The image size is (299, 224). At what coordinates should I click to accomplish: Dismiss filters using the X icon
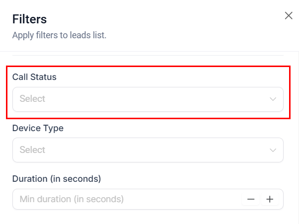[289, 16]
